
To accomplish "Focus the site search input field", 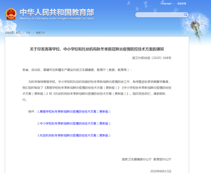I will 159,15.
